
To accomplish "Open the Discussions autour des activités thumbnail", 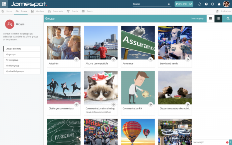I will point(175,88).
